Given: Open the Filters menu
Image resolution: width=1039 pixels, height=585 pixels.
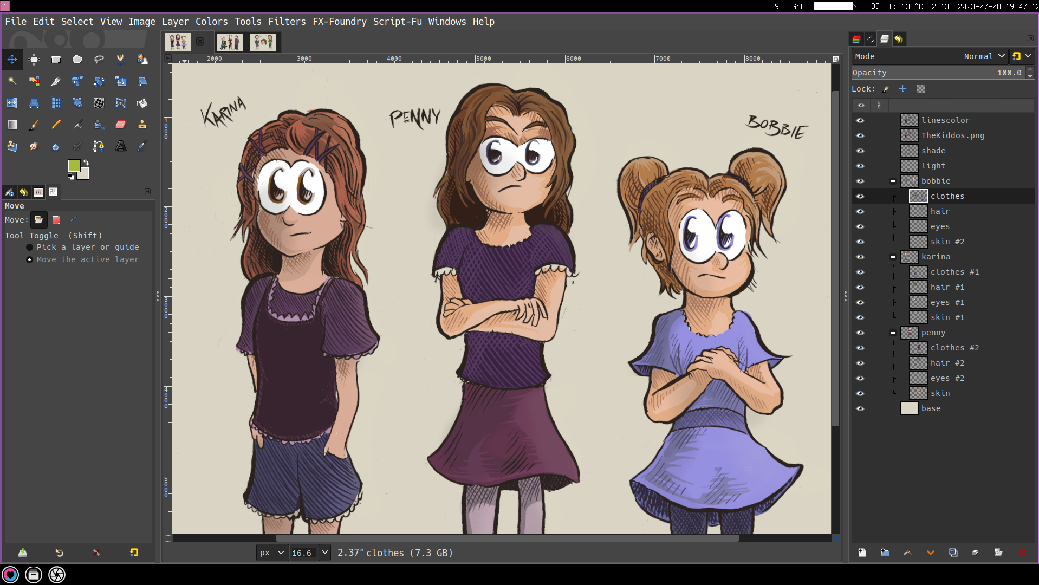Looking at the screenshot, I should coord(287,22).
